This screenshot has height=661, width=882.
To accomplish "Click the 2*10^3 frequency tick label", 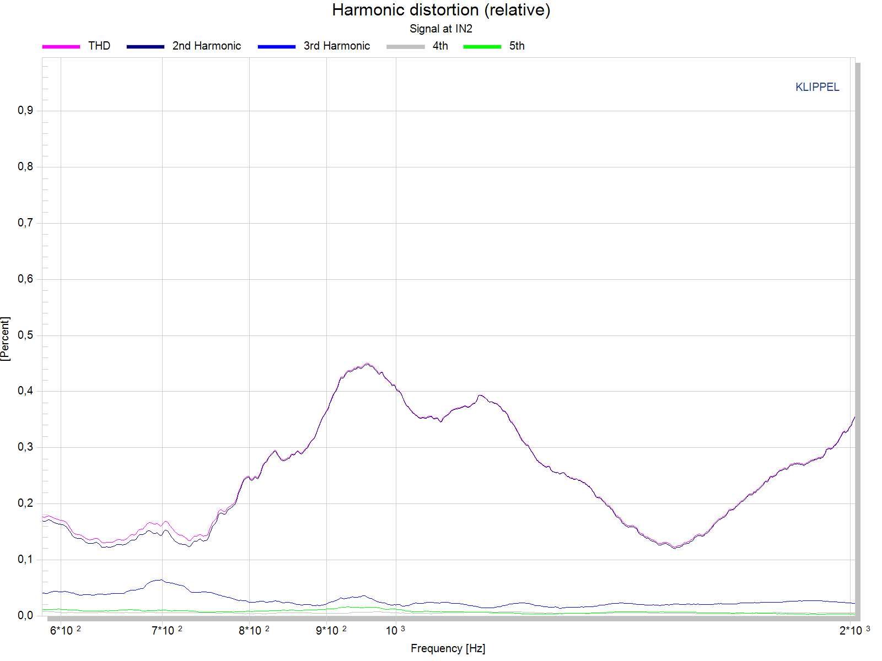I will click(855, 630).
